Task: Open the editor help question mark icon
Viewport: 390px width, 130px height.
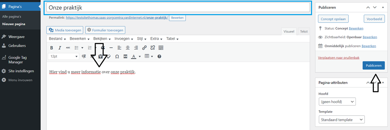Action: coord(159,57)
